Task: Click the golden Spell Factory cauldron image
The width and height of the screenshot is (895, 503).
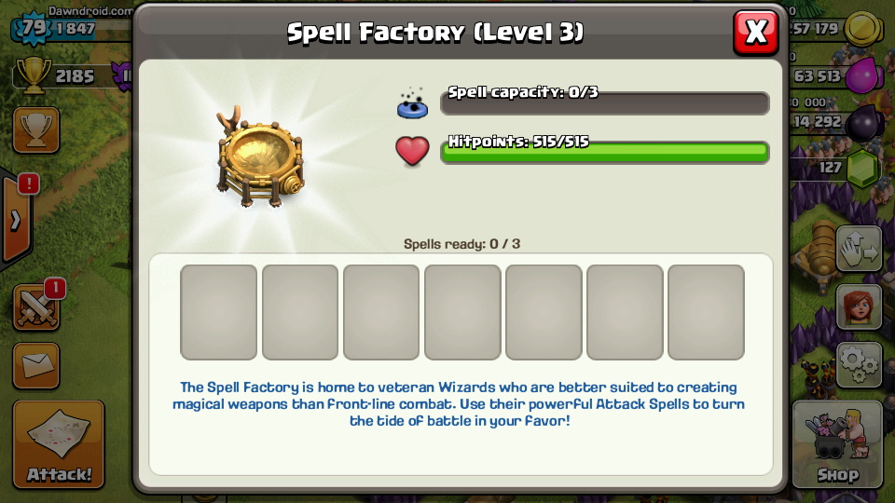Action: [x=260, y=156]
